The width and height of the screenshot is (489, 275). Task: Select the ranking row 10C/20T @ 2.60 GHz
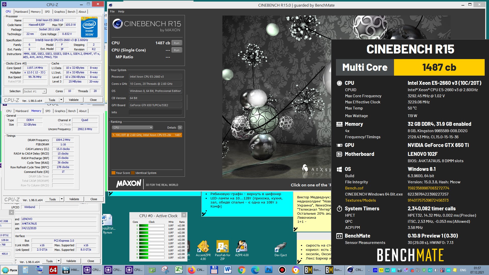pyautogui.click(x=147, y=135)
